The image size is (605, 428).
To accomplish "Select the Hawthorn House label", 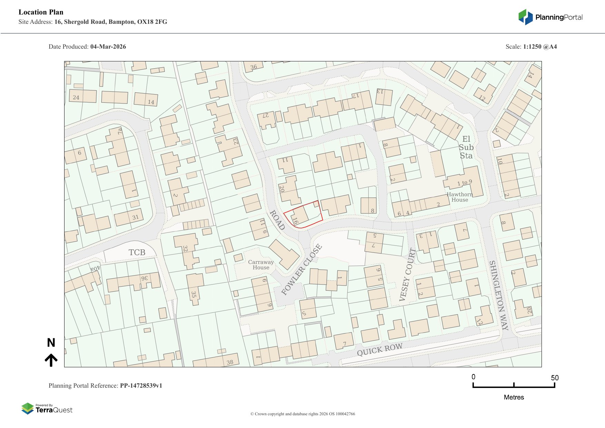I will [459, 197].
